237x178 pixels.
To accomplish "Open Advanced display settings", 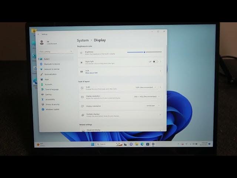I will pos(121,130).
